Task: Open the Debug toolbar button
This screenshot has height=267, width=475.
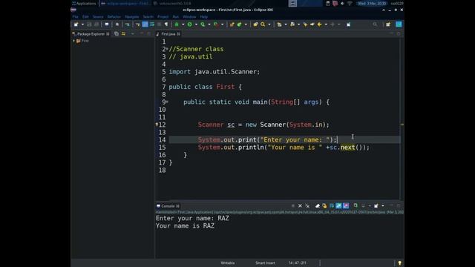Action: pos(177,24)
